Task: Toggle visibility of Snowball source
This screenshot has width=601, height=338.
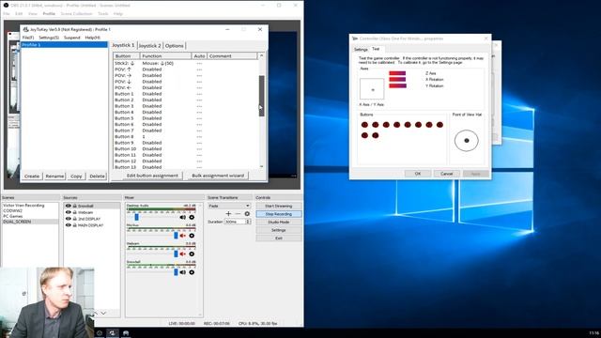Action: (x=69, y=206)
